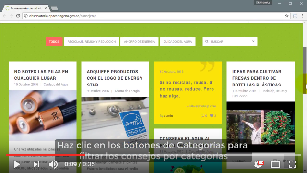Filter by TODOS category
The height and width of the screenshot is (173, 307).
click(54, 42)
